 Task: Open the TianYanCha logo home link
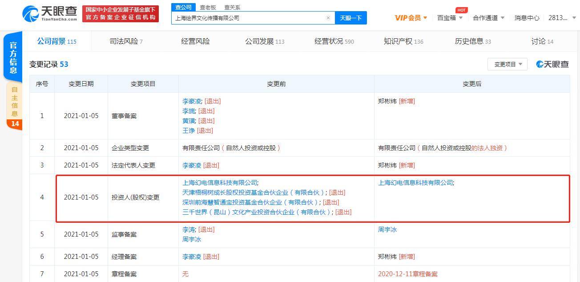pyautogui.click(x=49, y=14)
